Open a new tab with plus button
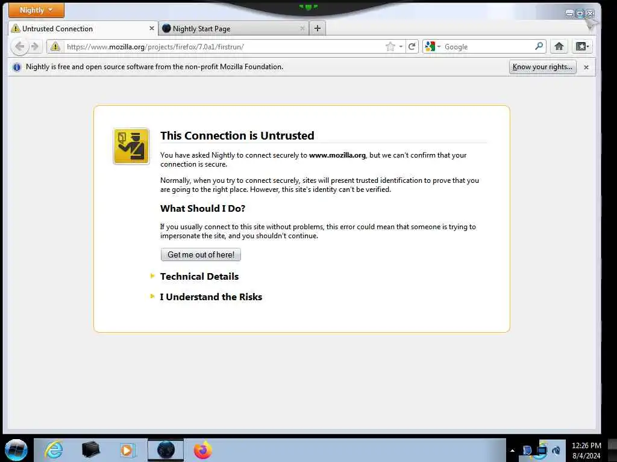This screenshot has height=462, width=617. [x=318, y=28]
